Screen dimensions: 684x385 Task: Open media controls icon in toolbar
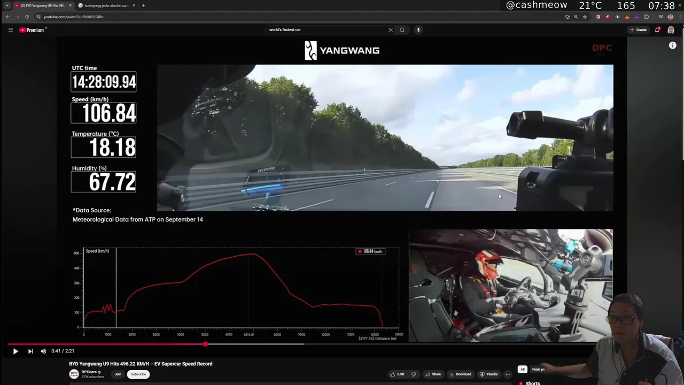coord(661,17)
